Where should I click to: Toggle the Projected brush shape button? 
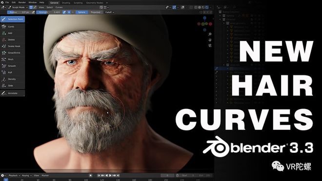pyautogui.click(x=96, y=12)
